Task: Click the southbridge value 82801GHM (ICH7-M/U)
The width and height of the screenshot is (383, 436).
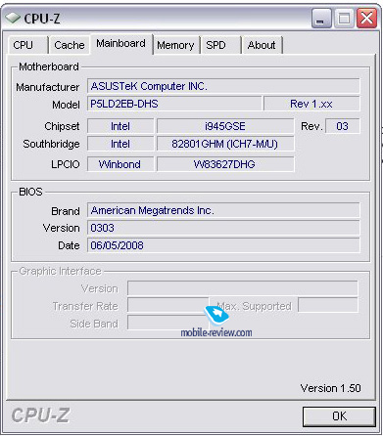Action: click(225, 144)
